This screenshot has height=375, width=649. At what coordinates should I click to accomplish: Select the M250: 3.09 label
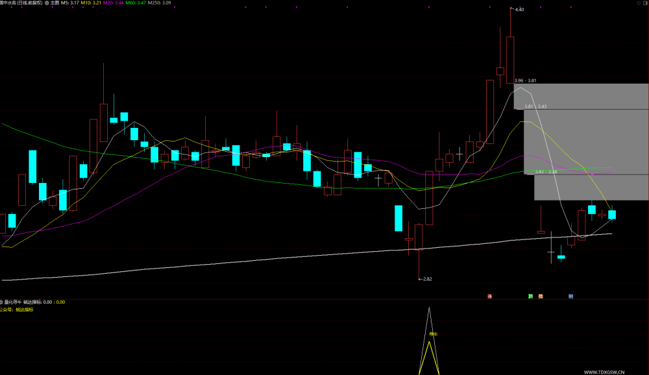[160, 3]
